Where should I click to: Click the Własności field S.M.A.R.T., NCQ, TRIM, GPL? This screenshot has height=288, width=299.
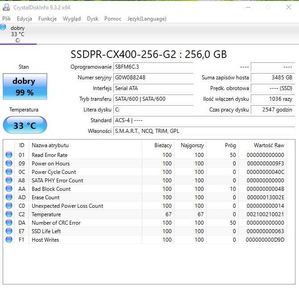tap(204, 131)
